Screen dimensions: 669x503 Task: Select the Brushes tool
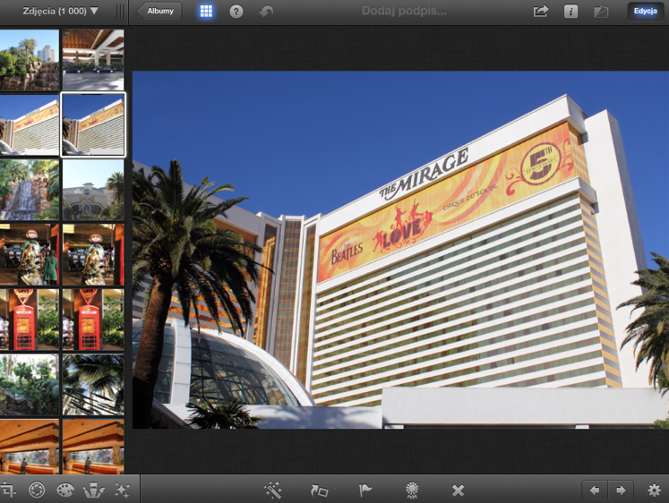[x=94, y=490]
